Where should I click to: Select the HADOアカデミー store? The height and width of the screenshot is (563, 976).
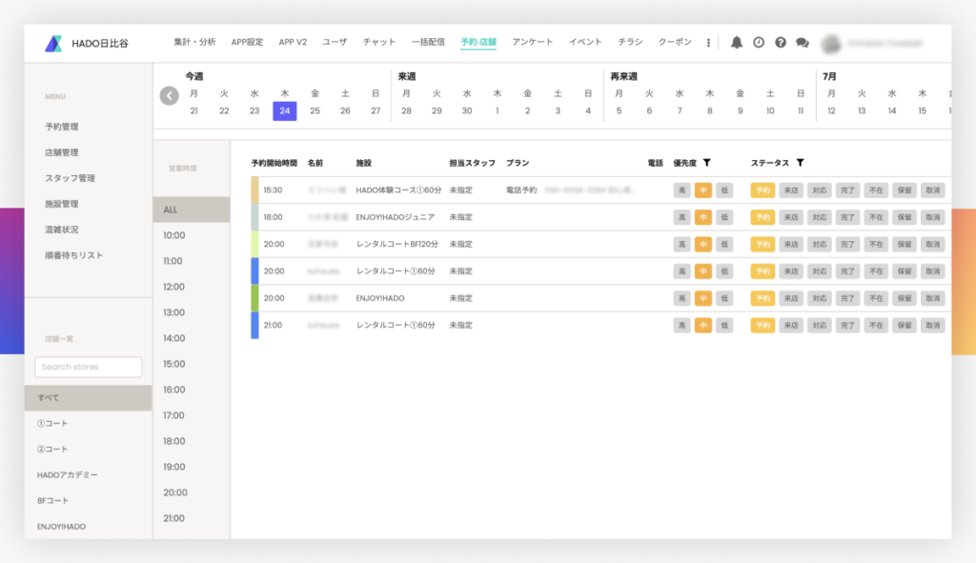pos(68,474)
